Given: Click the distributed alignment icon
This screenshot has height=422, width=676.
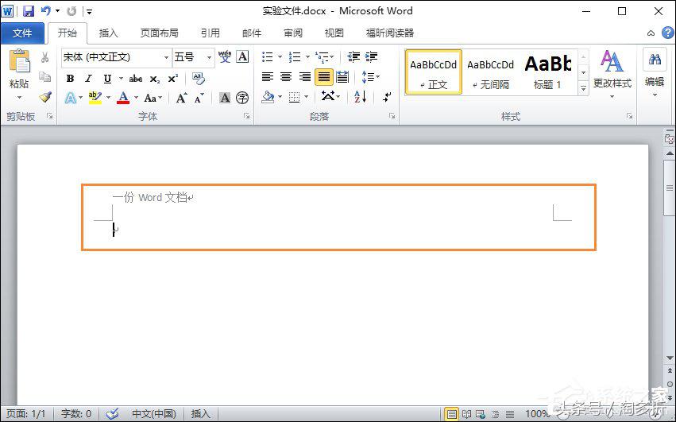Looking at the screenshot, I should [342, 77].
